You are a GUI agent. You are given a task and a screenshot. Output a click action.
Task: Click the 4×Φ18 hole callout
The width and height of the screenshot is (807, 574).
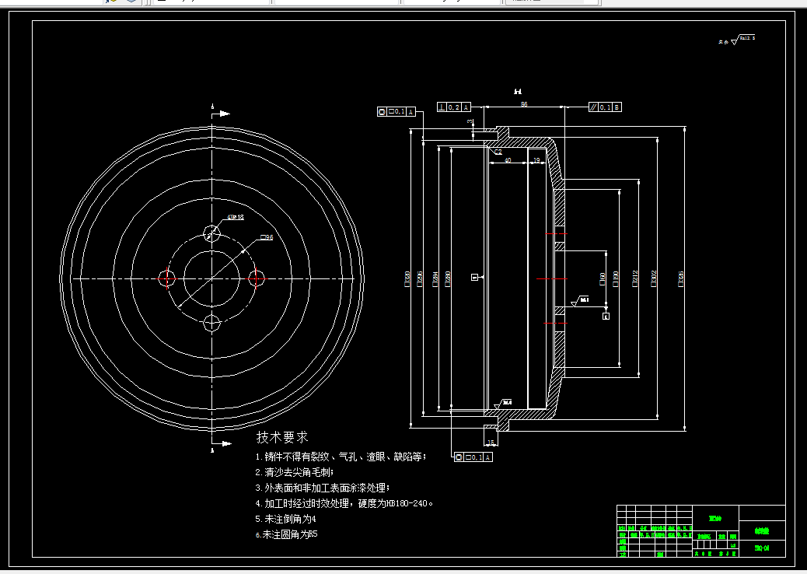(x=236, y=217)
